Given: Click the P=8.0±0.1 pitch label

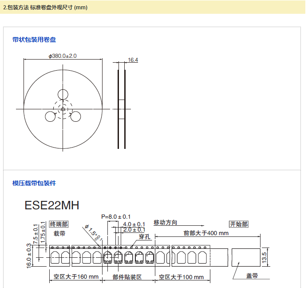Looking at the screenshot, I should coord(116,216).
